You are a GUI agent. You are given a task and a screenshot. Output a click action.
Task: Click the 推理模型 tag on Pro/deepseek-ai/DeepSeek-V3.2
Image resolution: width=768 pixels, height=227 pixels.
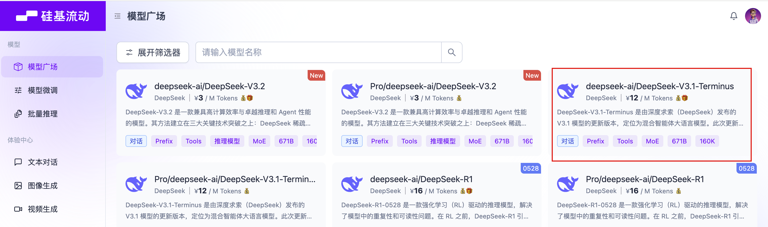coord(443,141)
